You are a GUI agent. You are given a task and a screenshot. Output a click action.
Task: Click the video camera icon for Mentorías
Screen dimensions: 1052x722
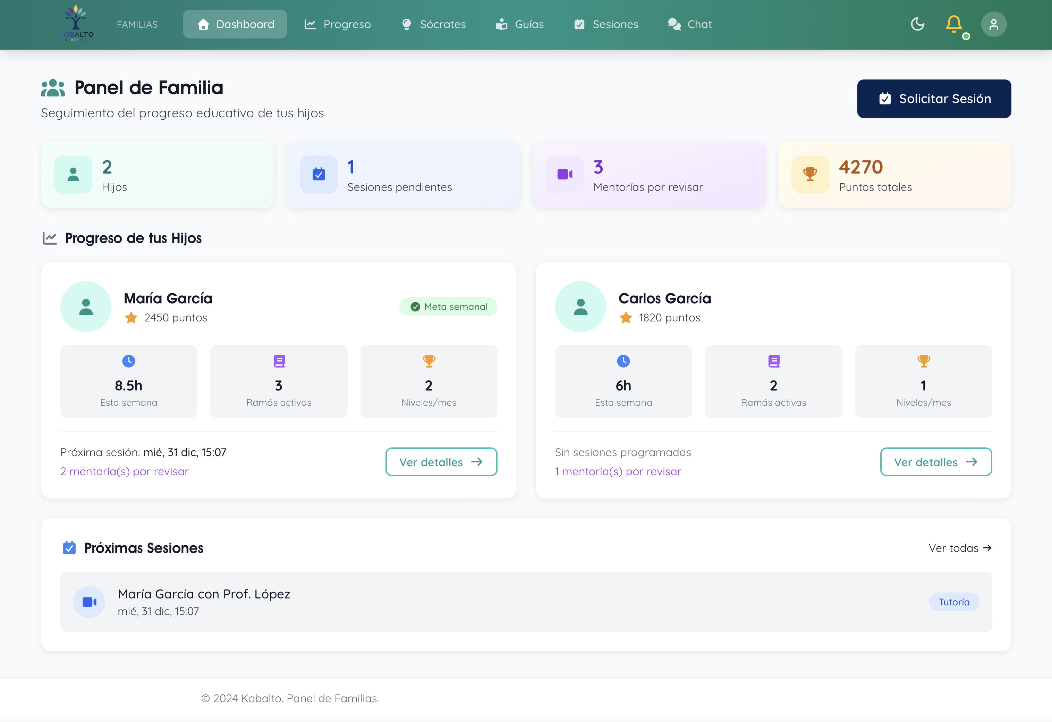[x=565, y=174]
